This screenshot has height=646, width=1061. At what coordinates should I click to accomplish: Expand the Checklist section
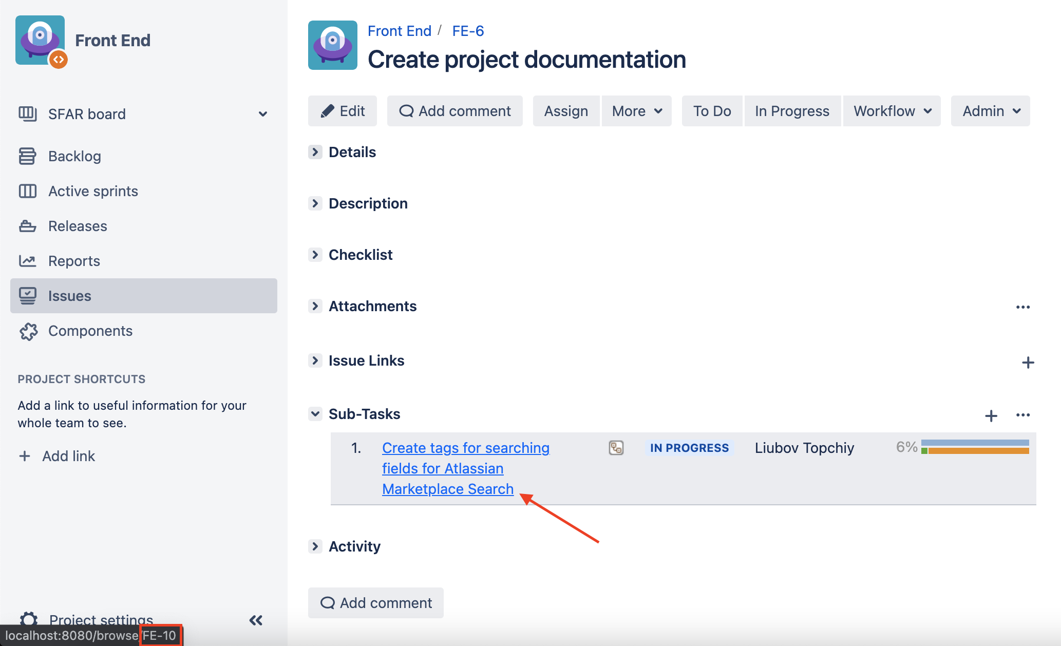315,255
